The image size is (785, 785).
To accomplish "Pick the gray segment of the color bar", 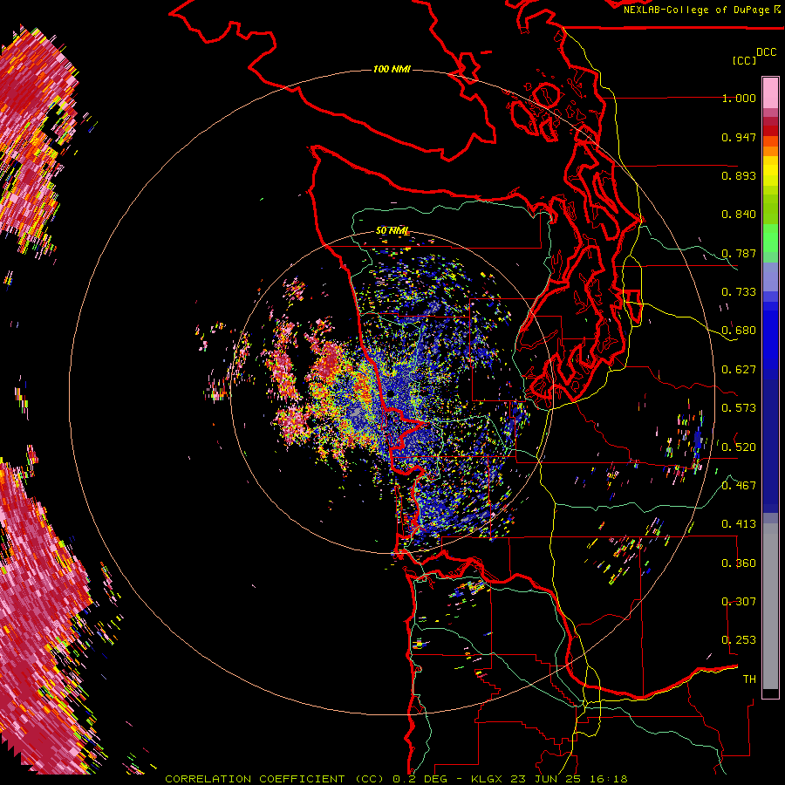I will pyautogui.click(x=770, y=606).
